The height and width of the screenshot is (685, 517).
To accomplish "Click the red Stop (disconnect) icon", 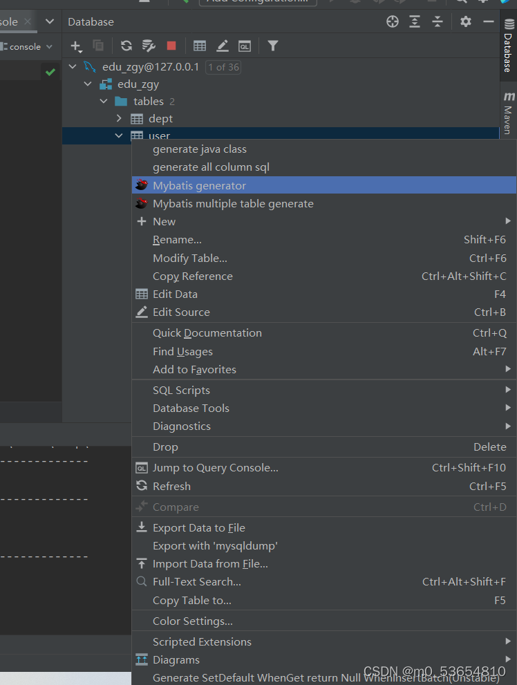I will pos(171,46).
